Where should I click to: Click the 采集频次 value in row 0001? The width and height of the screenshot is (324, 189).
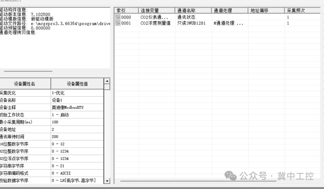point(288,23)
